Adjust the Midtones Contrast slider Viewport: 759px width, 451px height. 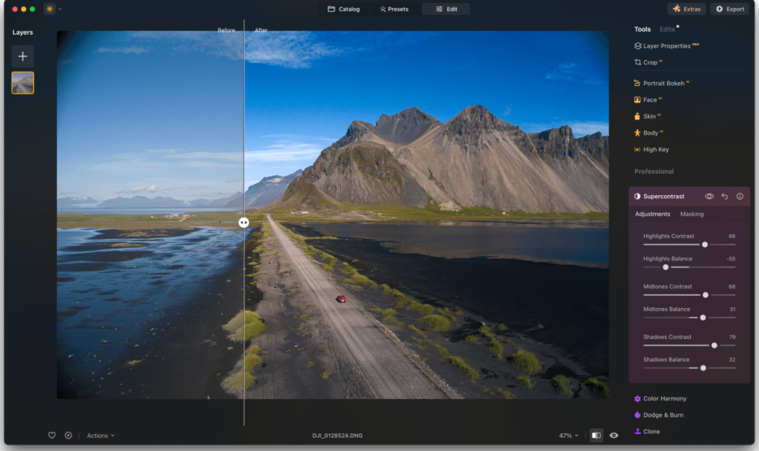tap(706, 295)
